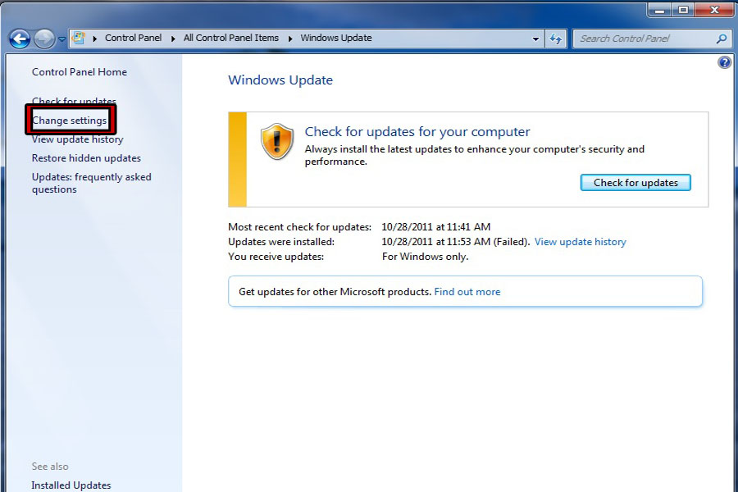Open View update history beside Failed status
The width and height of the screenshot is (738, 492).
(581, 242)
